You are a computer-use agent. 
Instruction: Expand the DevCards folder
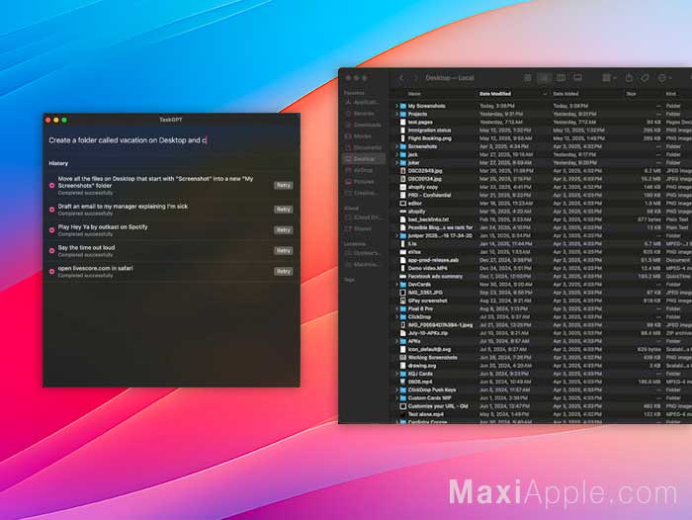pyautogui.click(x=396, y=285)
